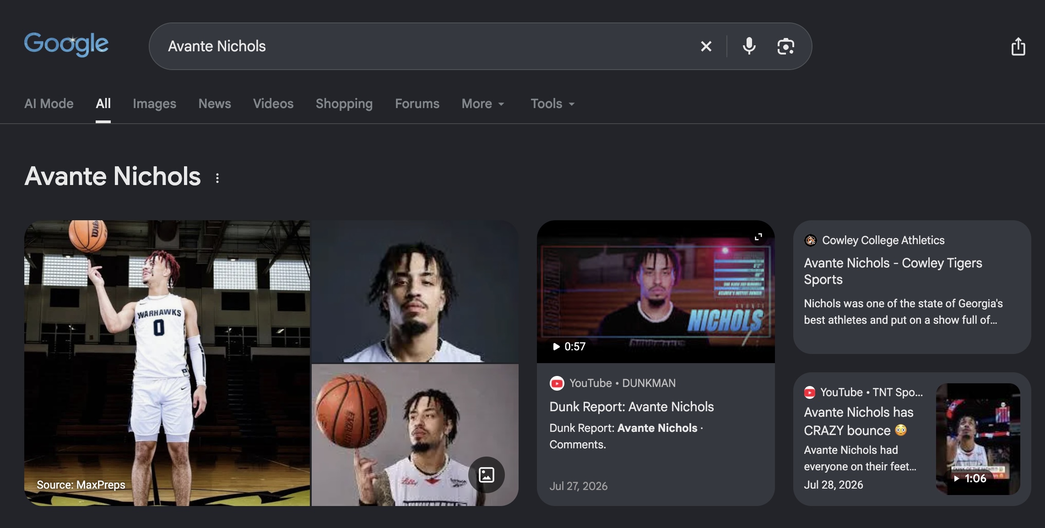The width and height of the screenshot is (1045, 528).
Task: Click the YouTube icon next to DUNKMAN
Action: tap(557, 383)
